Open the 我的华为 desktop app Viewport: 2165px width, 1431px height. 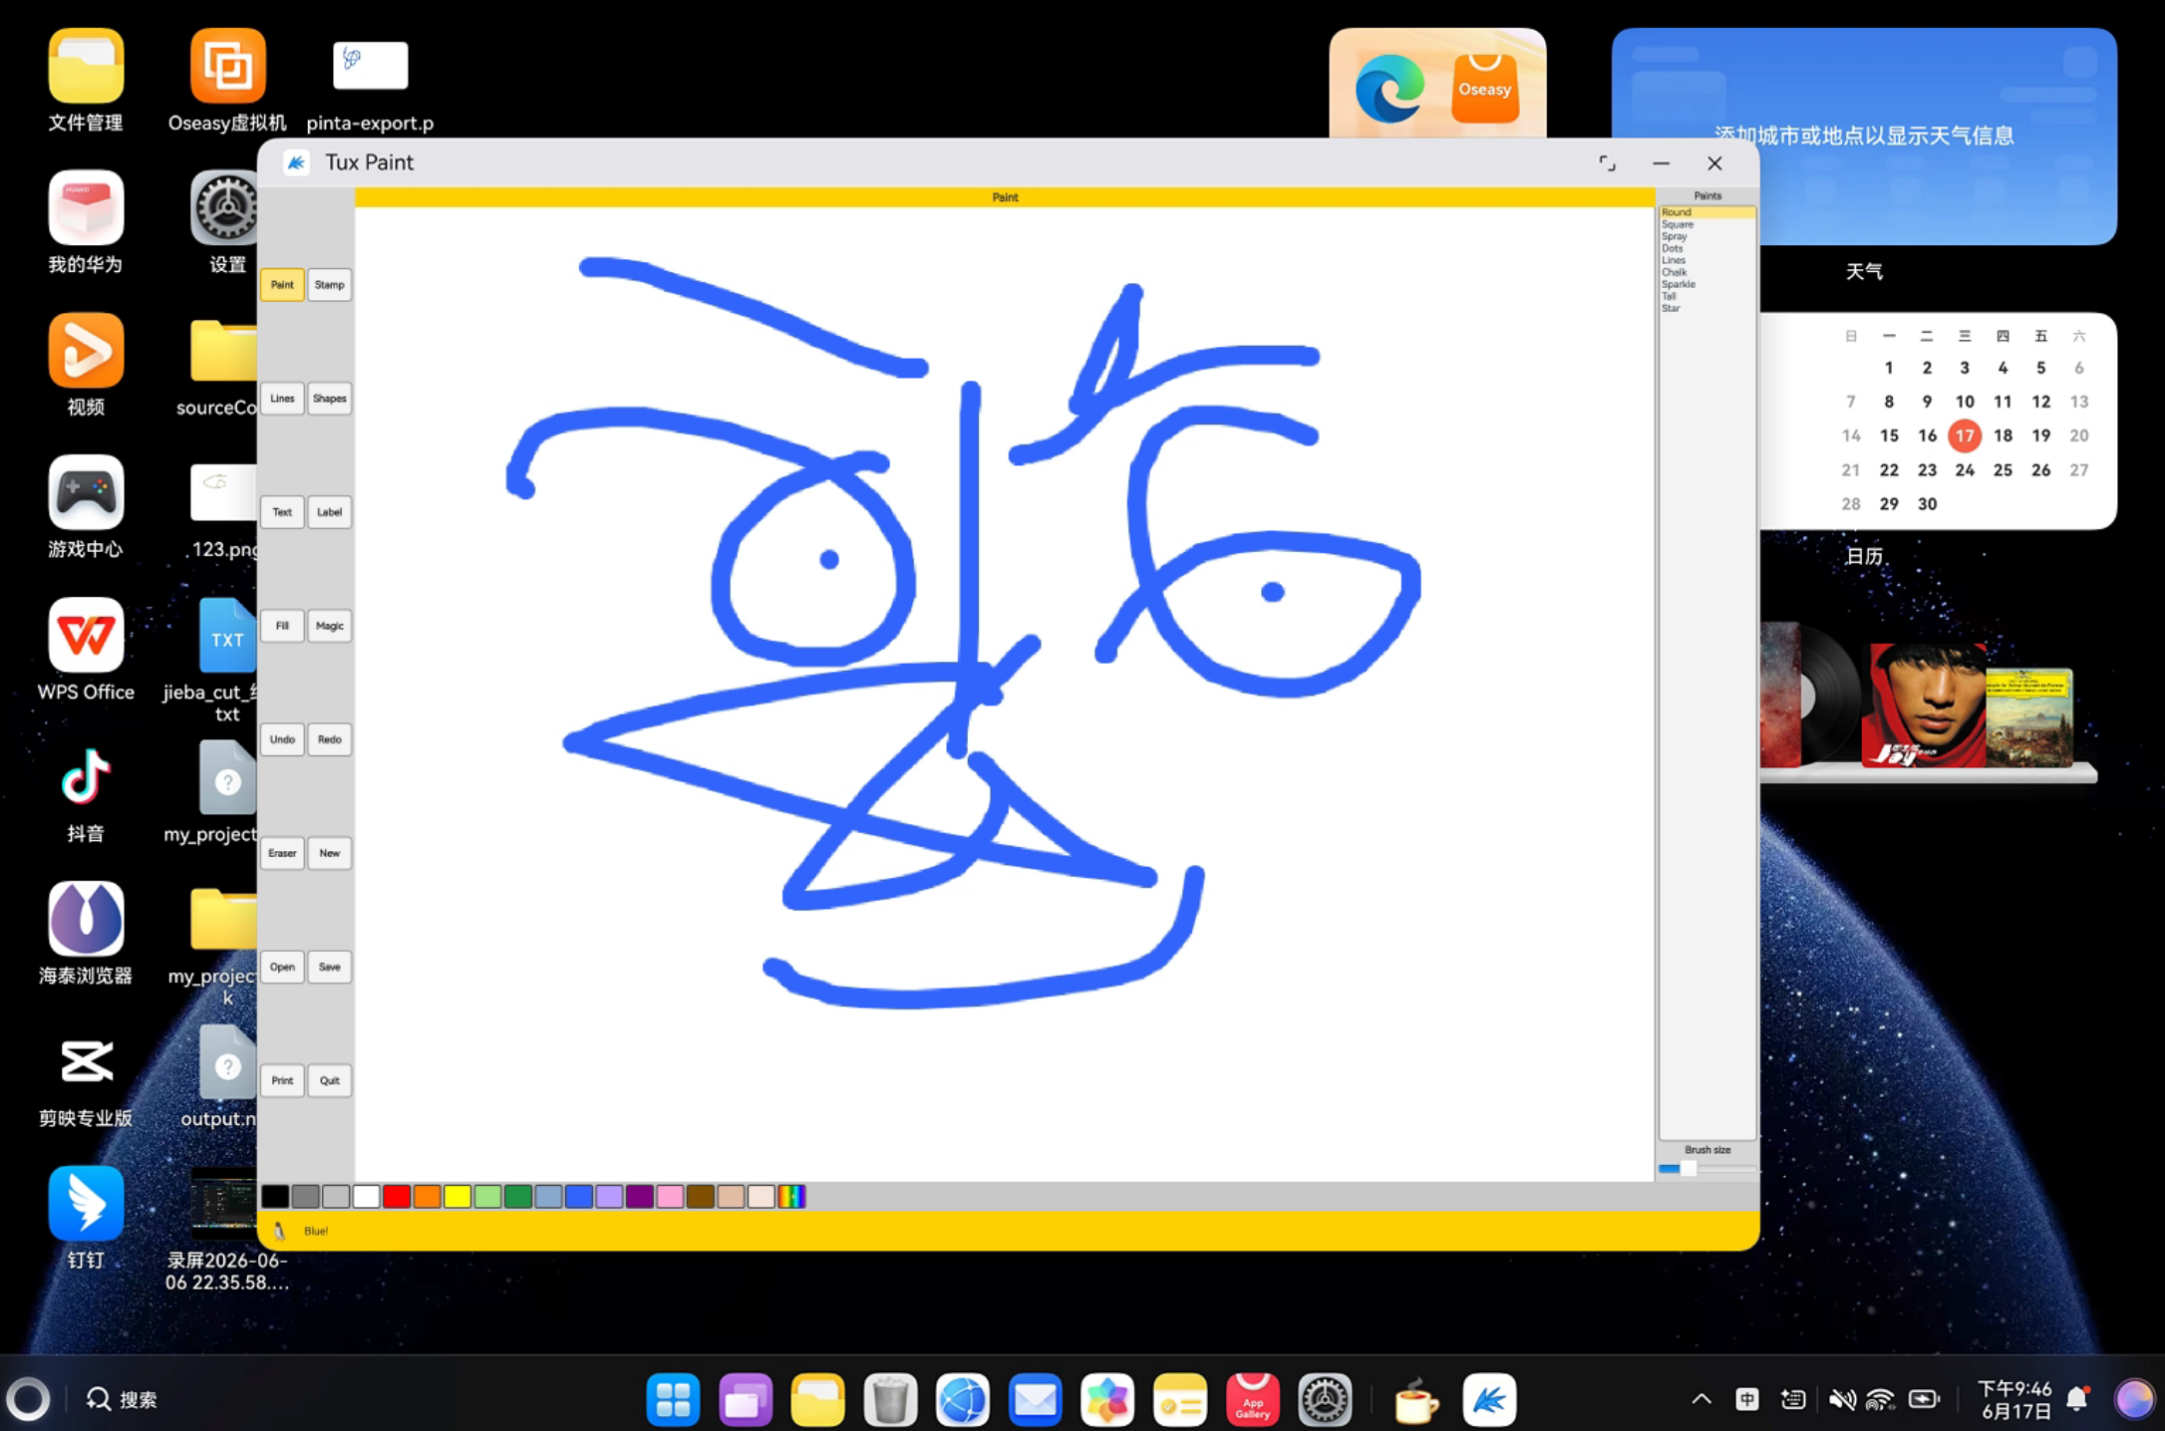point(86,222)
